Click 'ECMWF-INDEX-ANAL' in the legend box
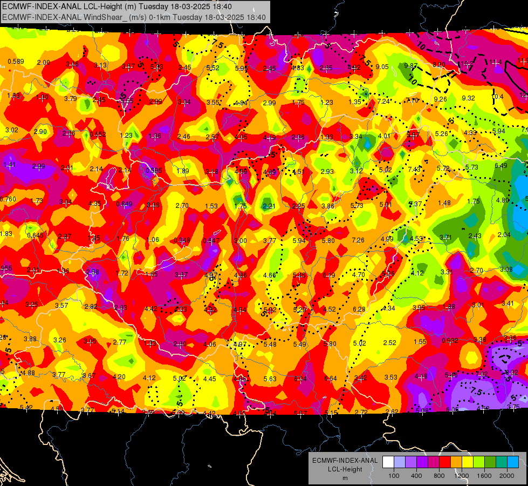Image resolution: width=528 pixels, height=486 pixels. [345, 461]
